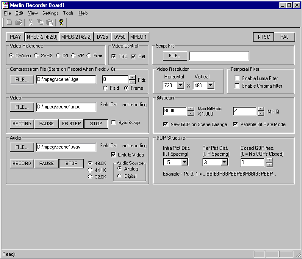
Task: Open the Horizontal resolution 720 dropdown
Action: pyautogui.click(x=180, y=85)
